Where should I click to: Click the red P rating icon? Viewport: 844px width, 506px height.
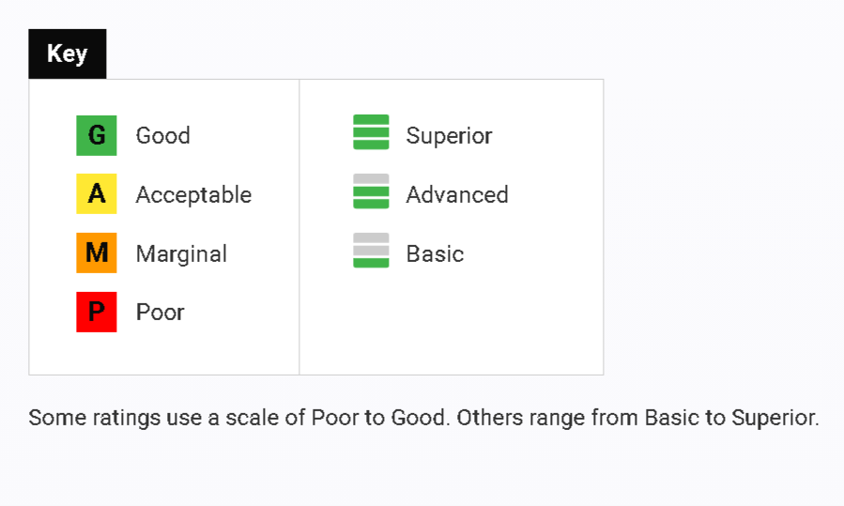[x=97, y=312]
